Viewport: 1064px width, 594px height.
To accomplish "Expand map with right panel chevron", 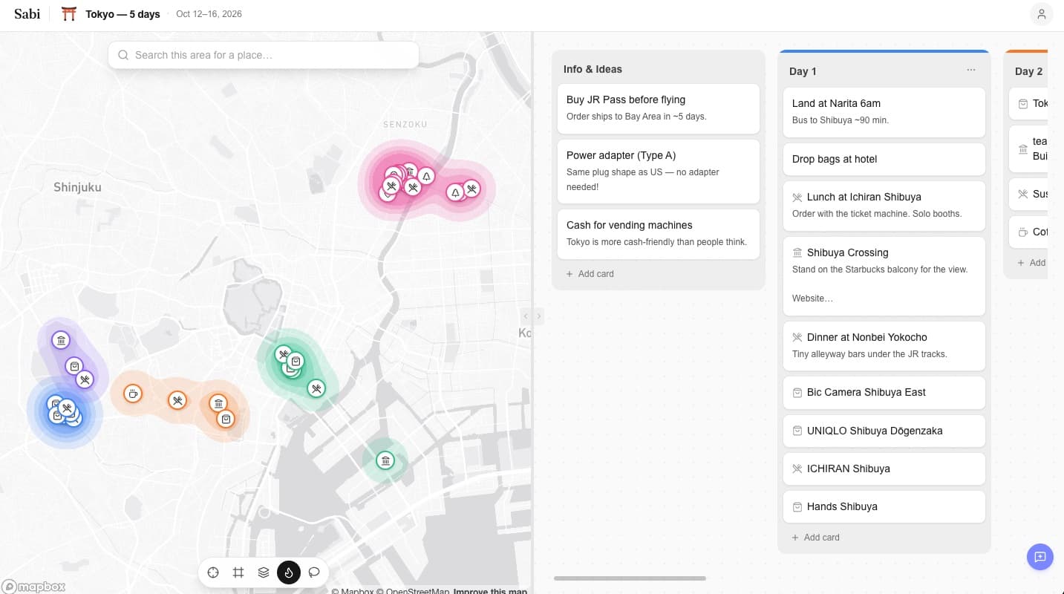I will point(539,316).
